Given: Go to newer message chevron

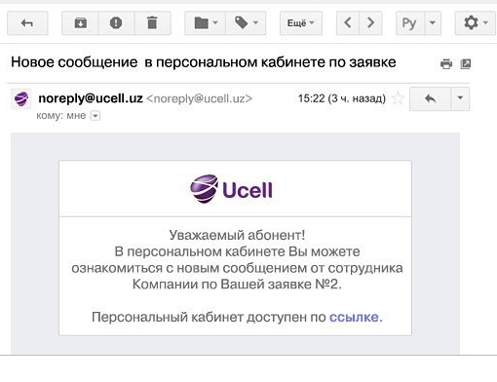Looking at the screenshot, I should pos(348,23).
